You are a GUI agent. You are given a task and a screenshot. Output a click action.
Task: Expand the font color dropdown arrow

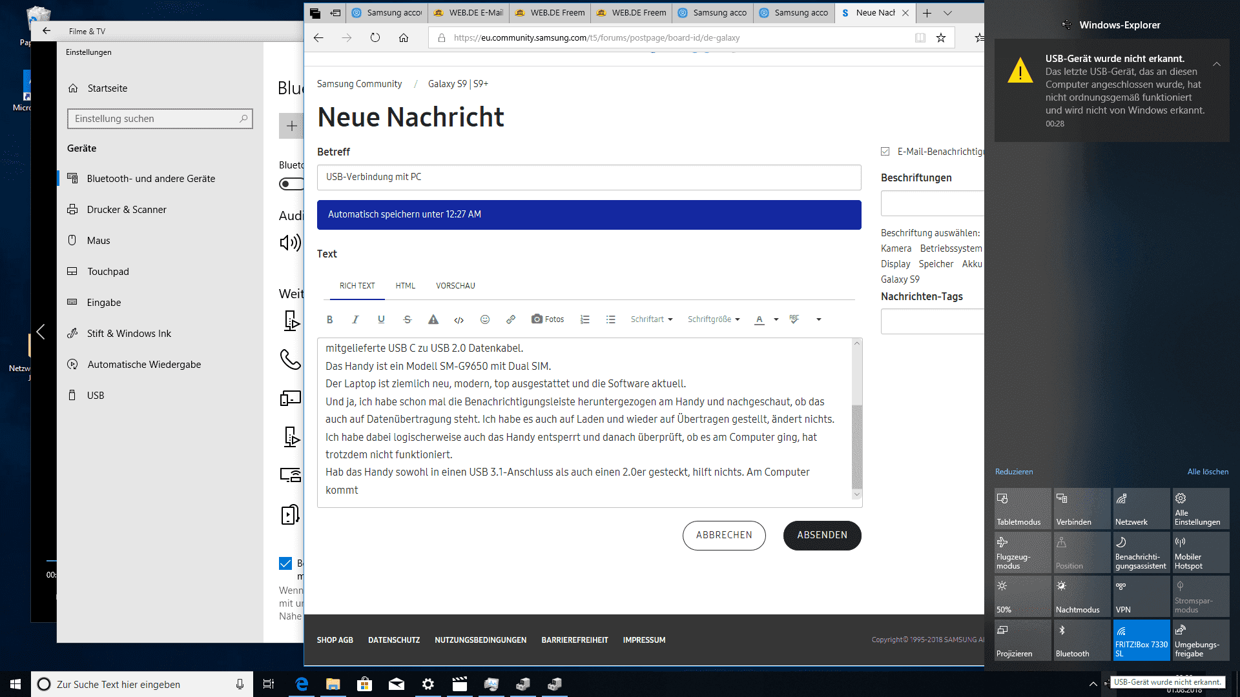(776, 319)
